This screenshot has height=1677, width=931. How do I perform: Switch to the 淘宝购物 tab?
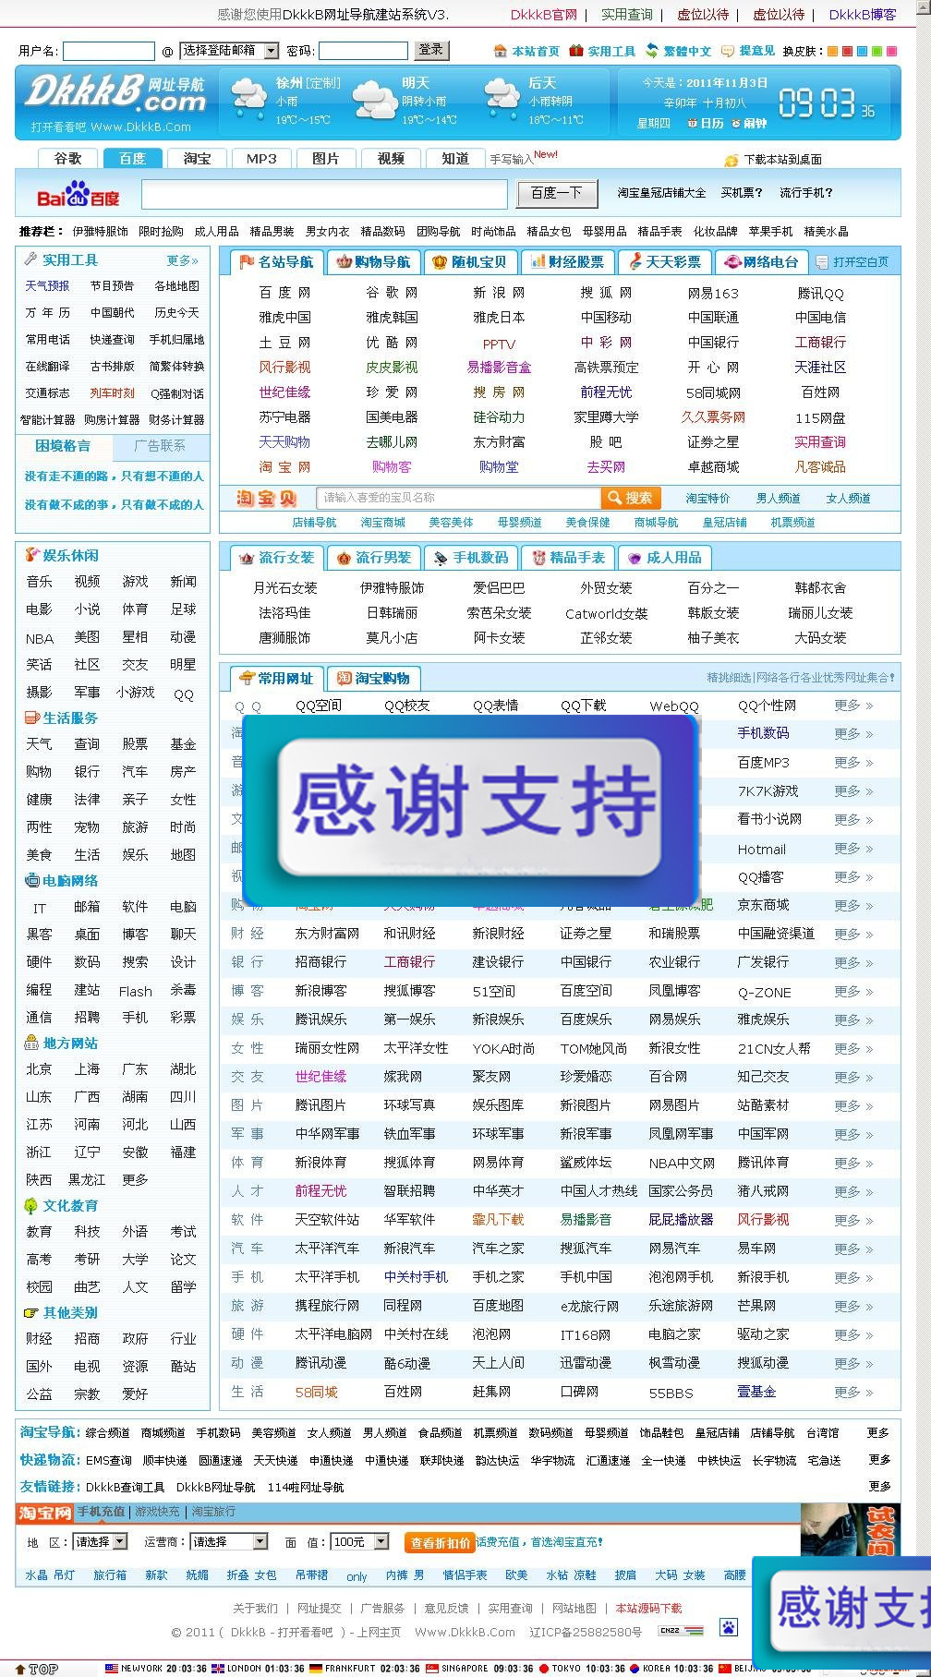click(373, 679)
